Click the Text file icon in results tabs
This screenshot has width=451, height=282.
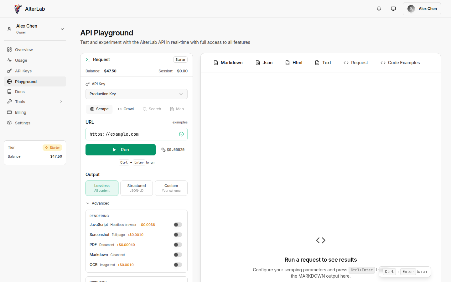pos(317,63)
